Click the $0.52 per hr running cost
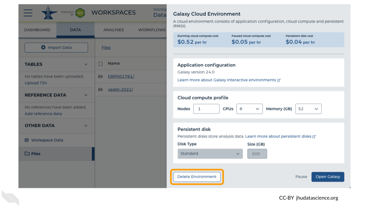Screen dimensions: 369x207 coord(192,42)
